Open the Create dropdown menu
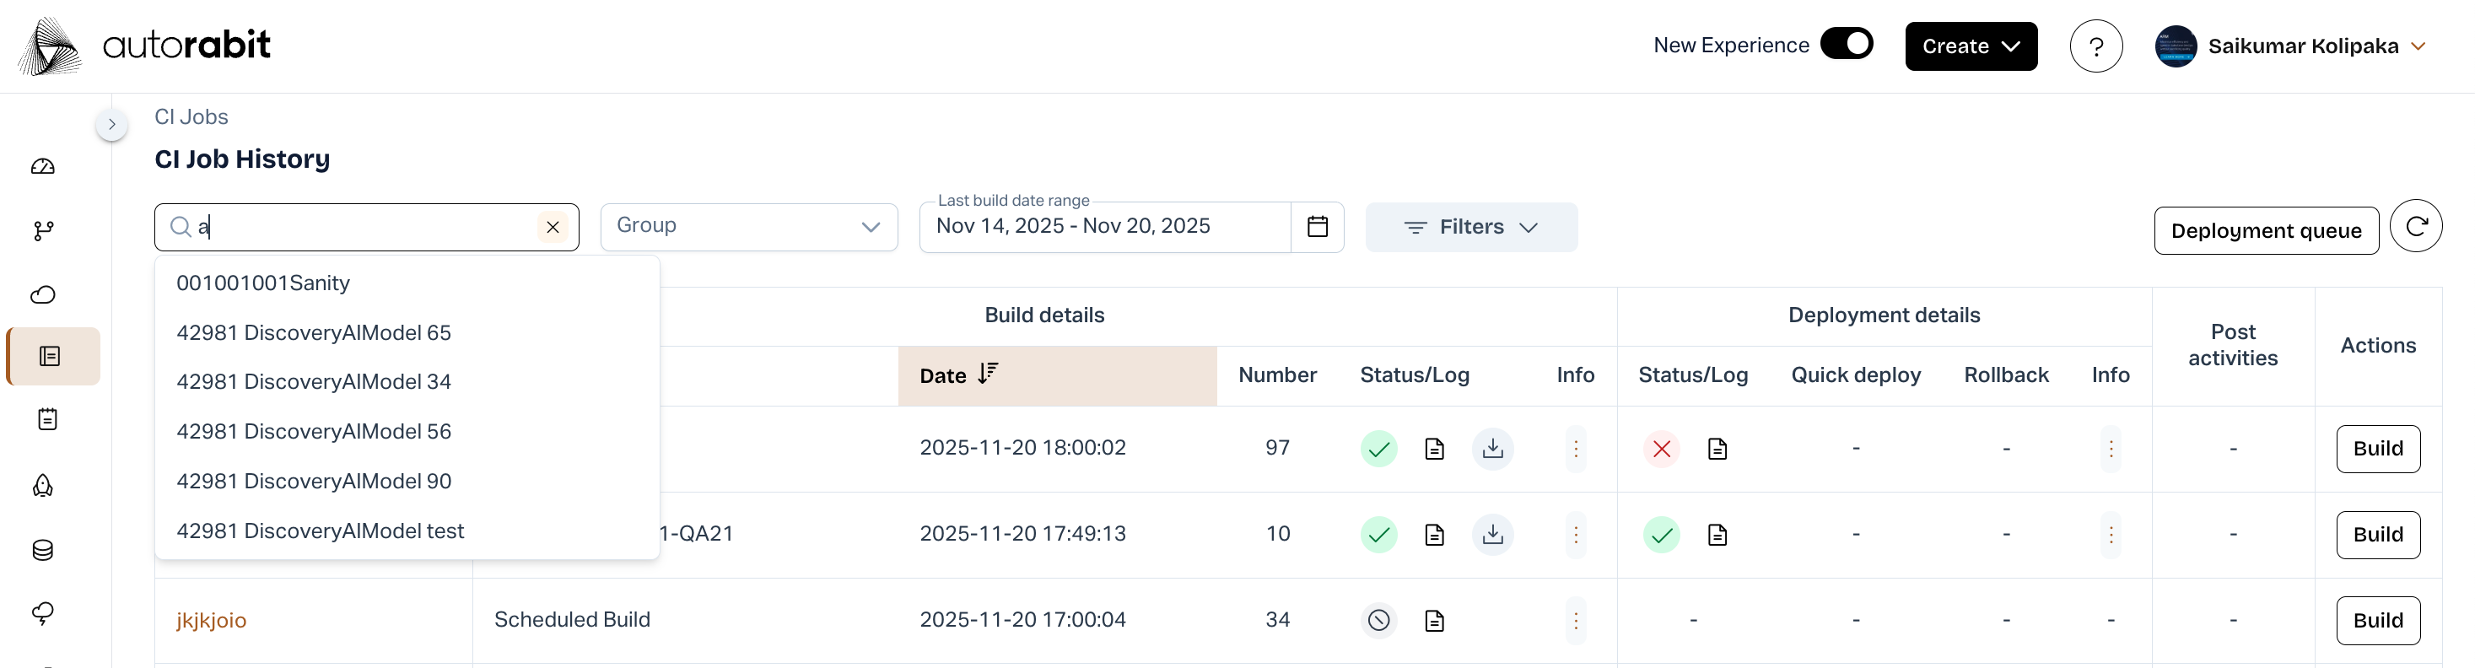The image size is (2475, 668). pos(1970,46)
